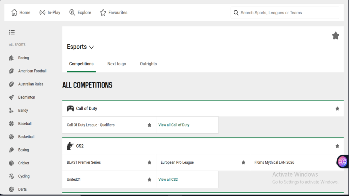349x196 pixels.
Task: Open the Next to go tab
Action: tap(117, 64)
